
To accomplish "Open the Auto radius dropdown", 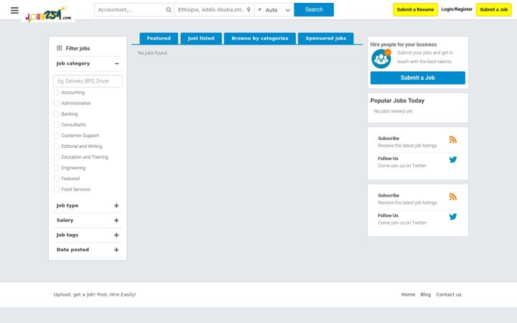I will pyautogui.click(x=274, y=10).
